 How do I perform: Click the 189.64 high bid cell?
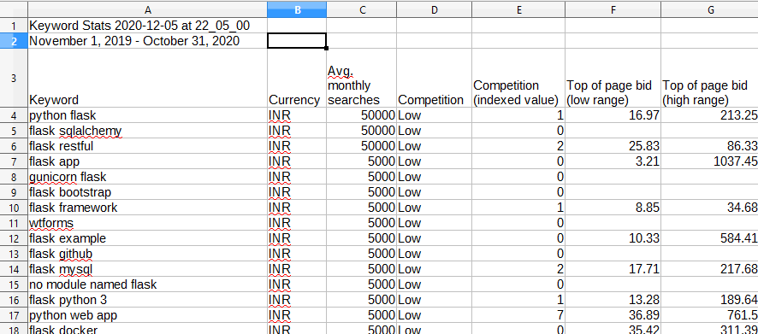point(709,300)
